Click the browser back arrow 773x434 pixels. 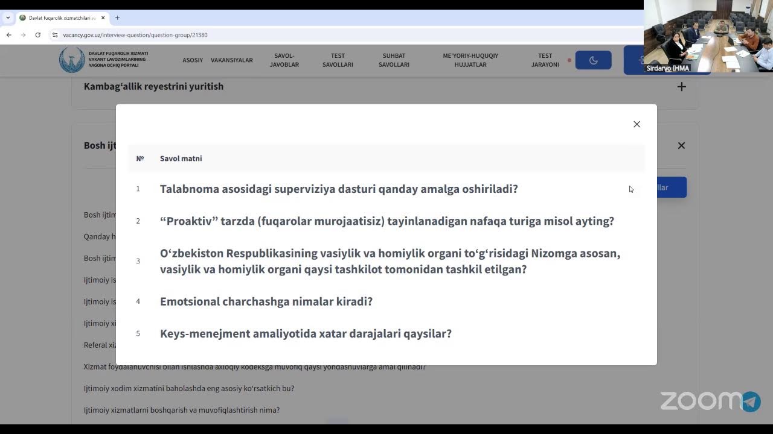pos(8,35)
